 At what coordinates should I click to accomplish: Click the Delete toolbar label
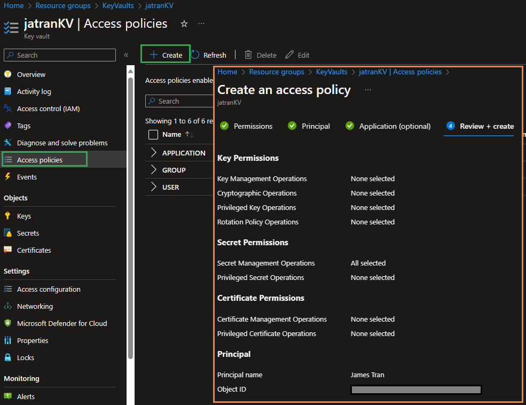point(266,55)
